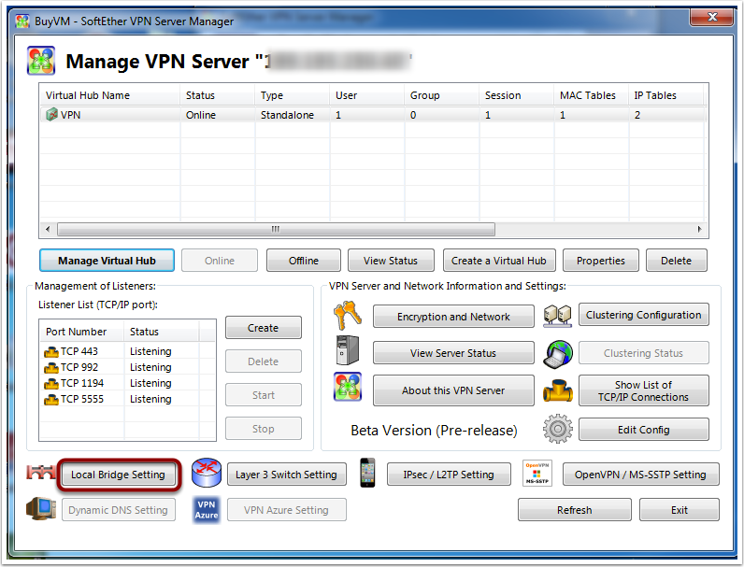Click the red bridge icon near Local Bridge Setting
The image size is (744, 567).
coord(41,472)
